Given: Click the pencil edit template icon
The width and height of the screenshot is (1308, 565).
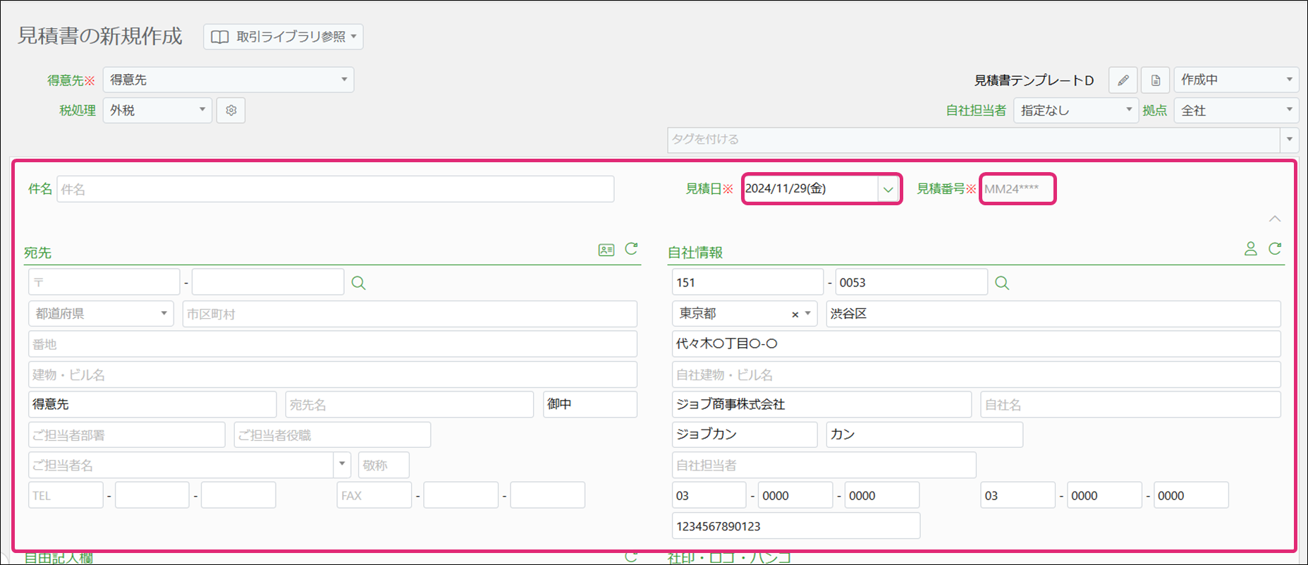Looking at the screenshot, I should pyautogui.click(x=1123, y=80).
